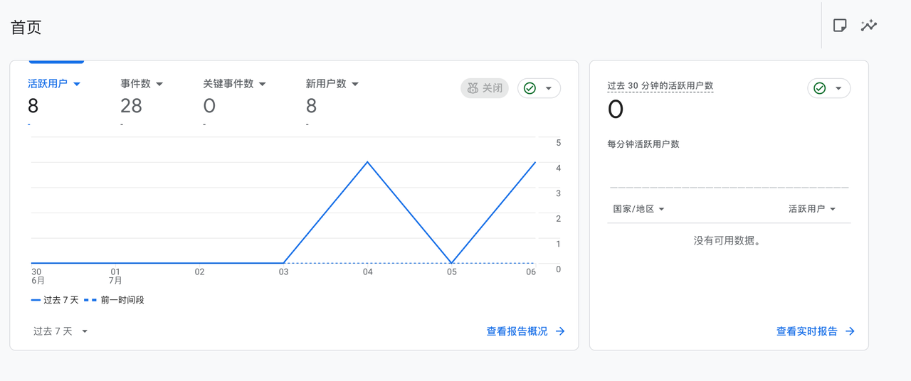The width and height of the screenshot is (911, 381).
Task: Click the chart peak above date 04
Action: coord(367,162)
